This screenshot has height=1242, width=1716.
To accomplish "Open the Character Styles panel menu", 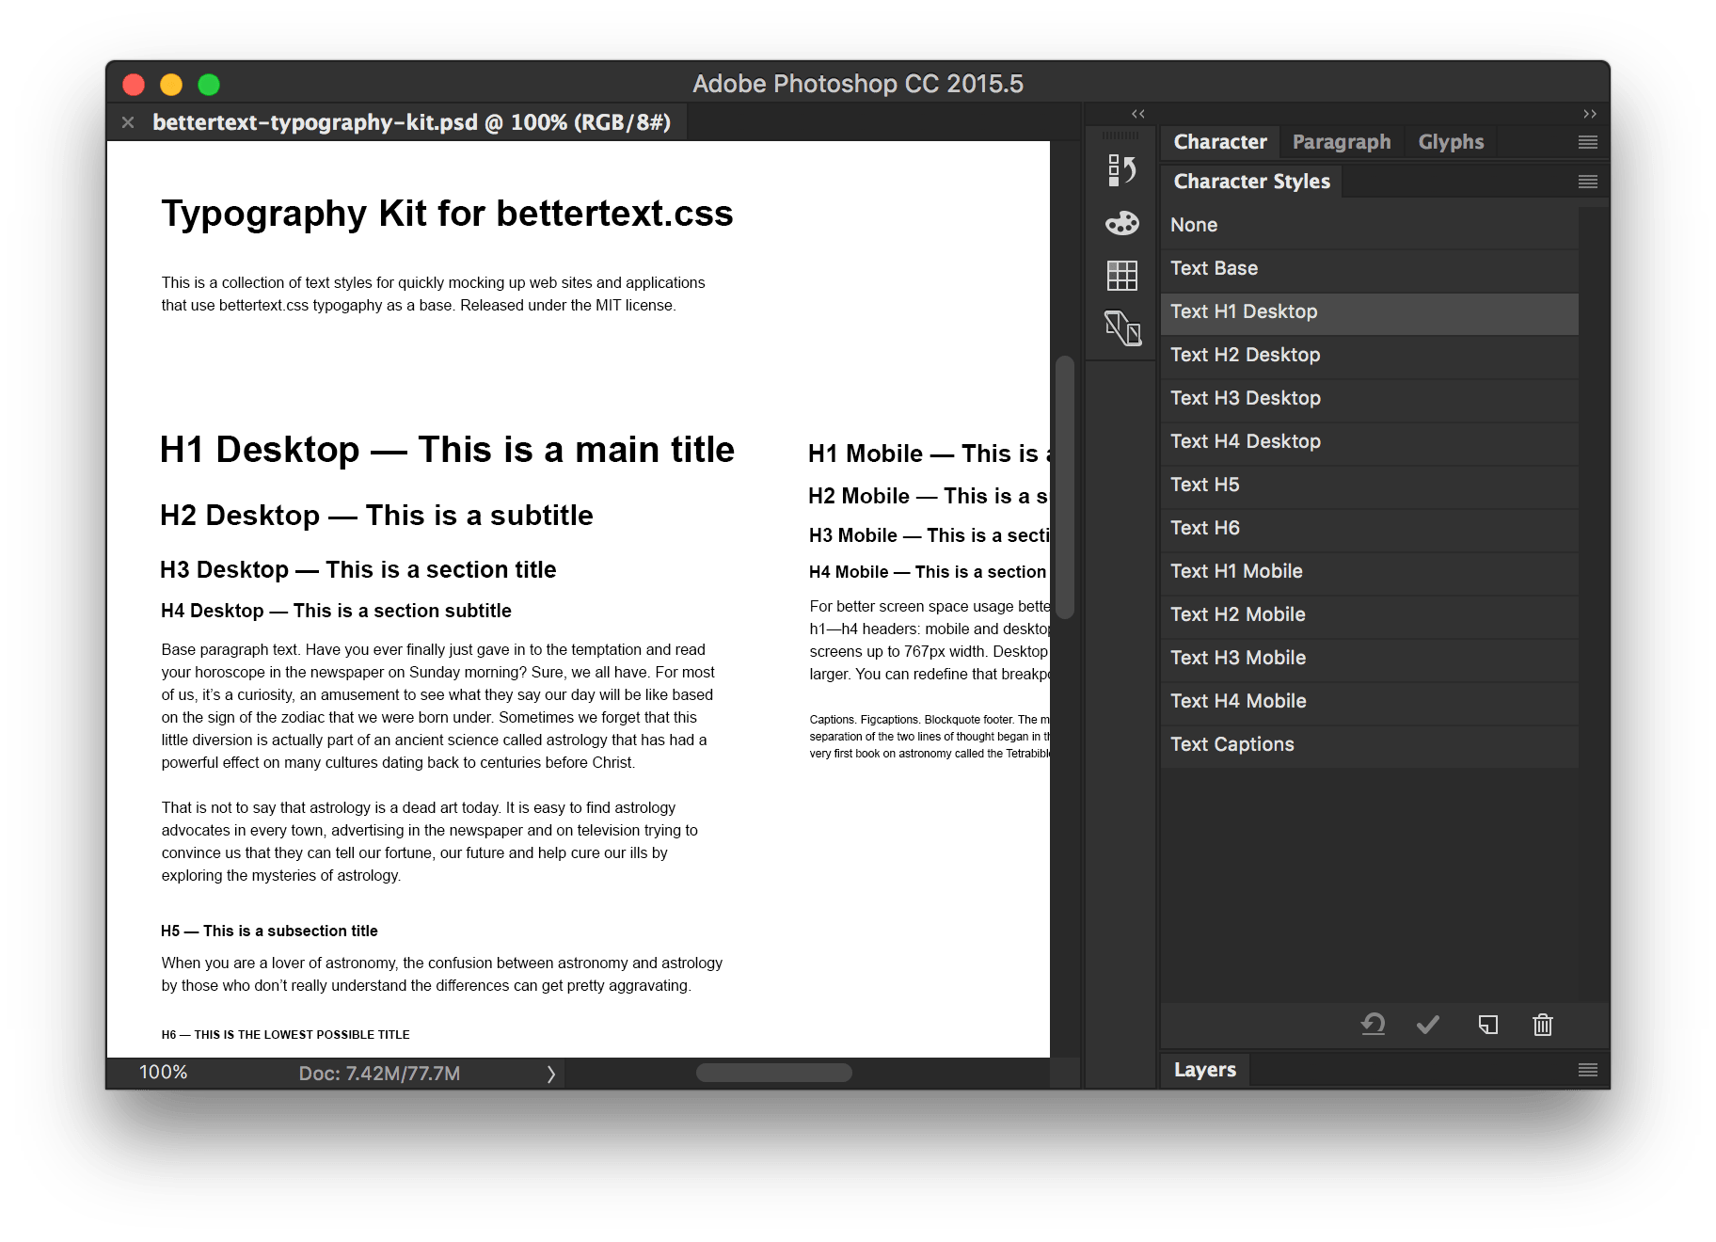I will pos(1588,182).
